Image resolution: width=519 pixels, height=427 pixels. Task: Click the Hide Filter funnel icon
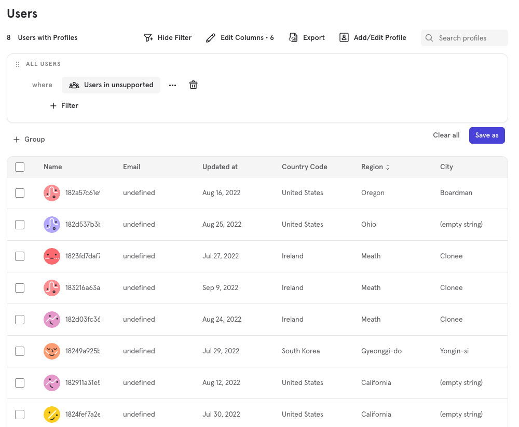coord(148,38)
